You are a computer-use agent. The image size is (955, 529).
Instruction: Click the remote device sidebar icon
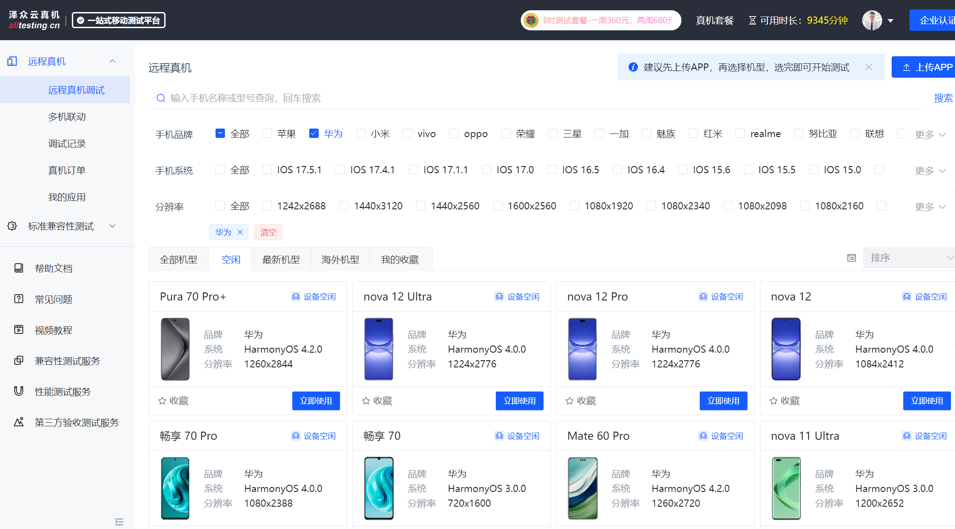pos(12,61)
